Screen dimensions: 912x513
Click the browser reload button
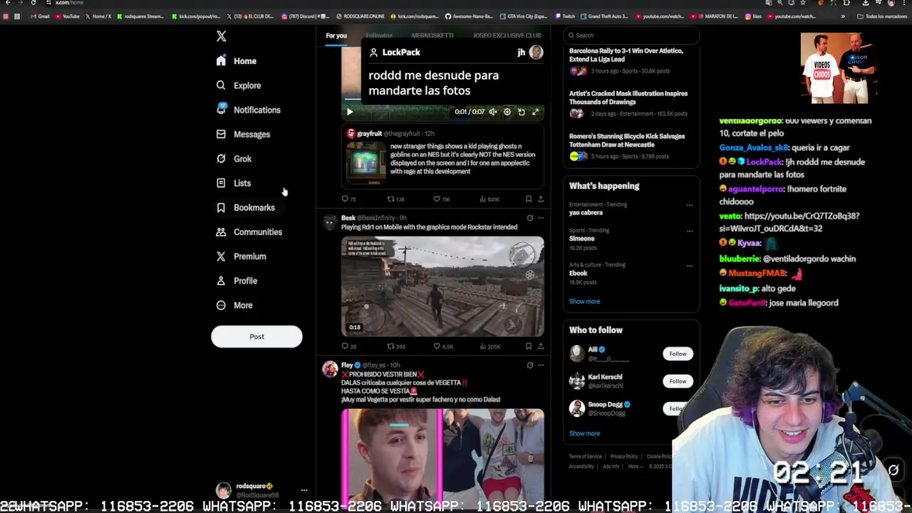click(x=33, y=3)
